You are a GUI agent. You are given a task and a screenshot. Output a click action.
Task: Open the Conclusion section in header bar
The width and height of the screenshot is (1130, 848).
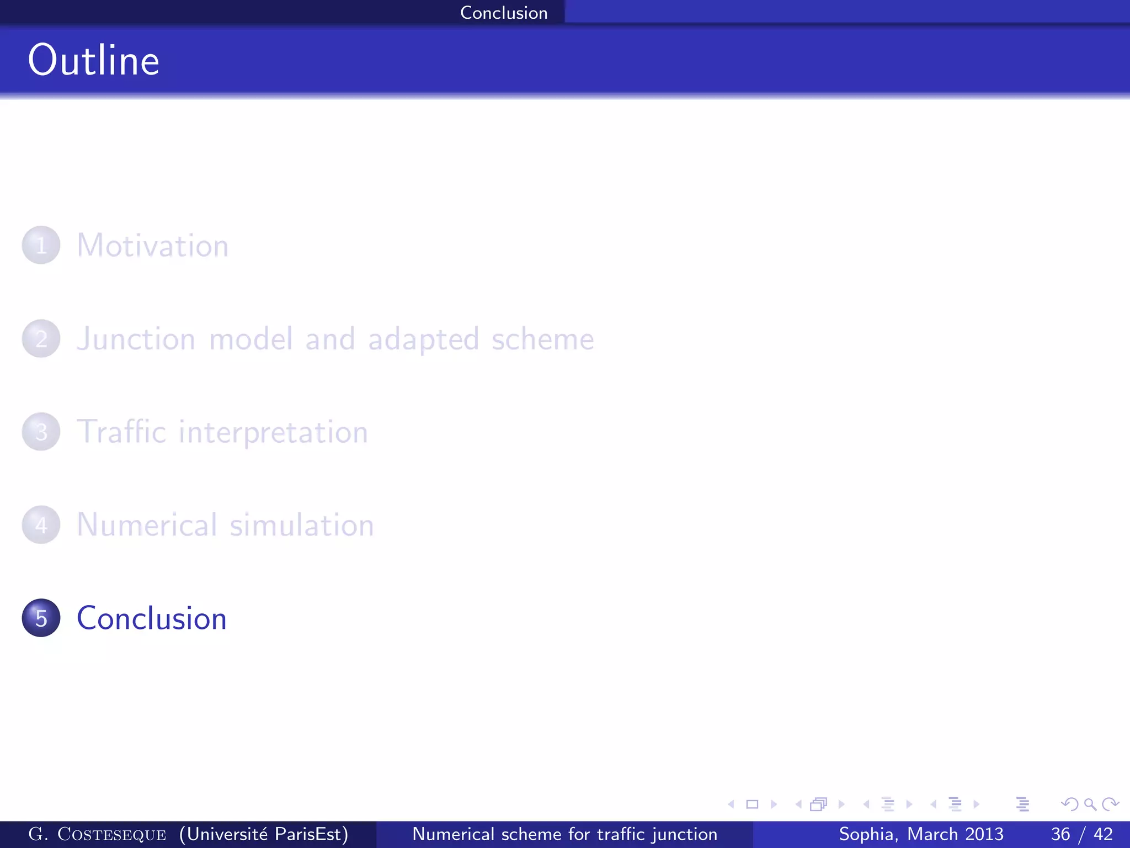click(x=504, y=13)
